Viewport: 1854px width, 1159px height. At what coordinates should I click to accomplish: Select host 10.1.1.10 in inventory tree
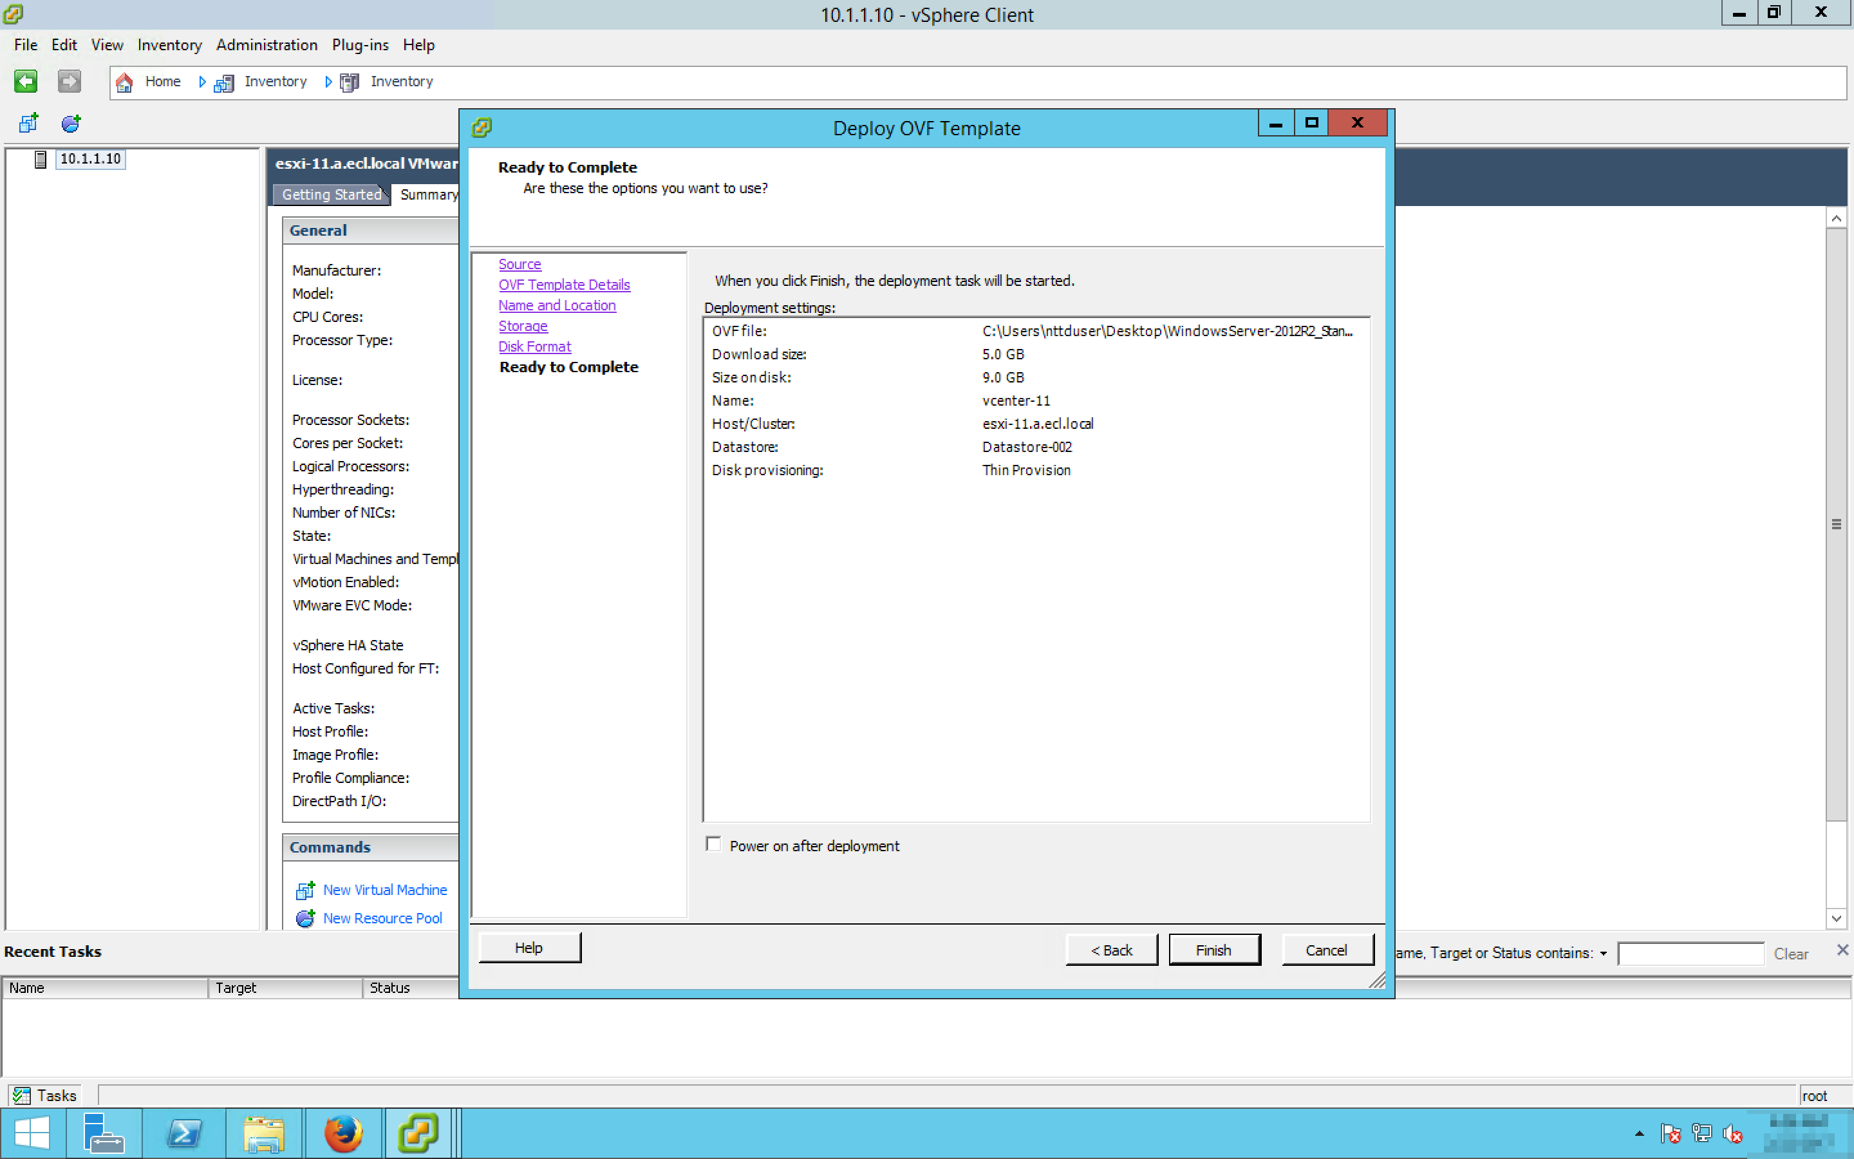(89, 158)
